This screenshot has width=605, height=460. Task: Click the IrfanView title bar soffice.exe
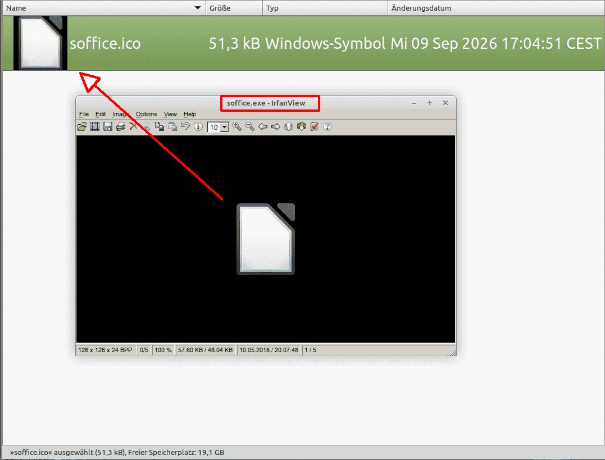point(266,103)
